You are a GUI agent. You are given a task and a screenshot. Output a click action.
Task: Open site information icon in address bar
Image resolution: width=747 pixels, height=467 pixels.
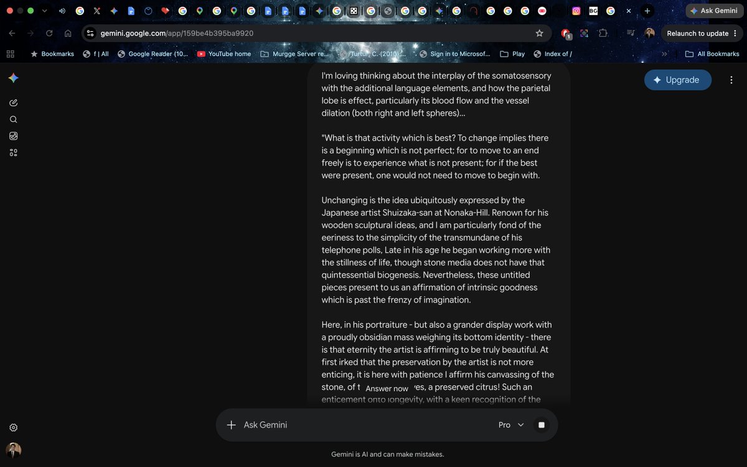point(90,33)
